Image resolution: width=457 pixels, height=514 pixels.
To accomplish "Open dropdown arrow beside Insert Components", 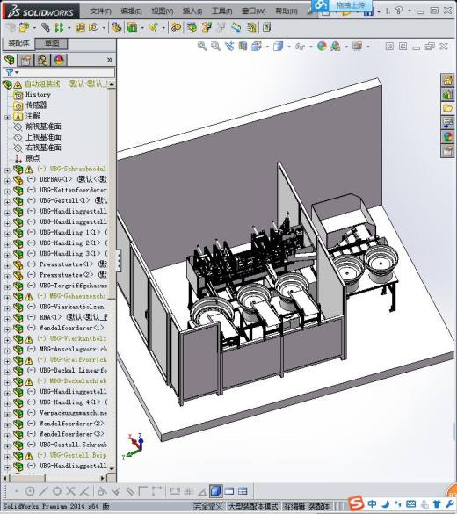I will click(34, 28).
